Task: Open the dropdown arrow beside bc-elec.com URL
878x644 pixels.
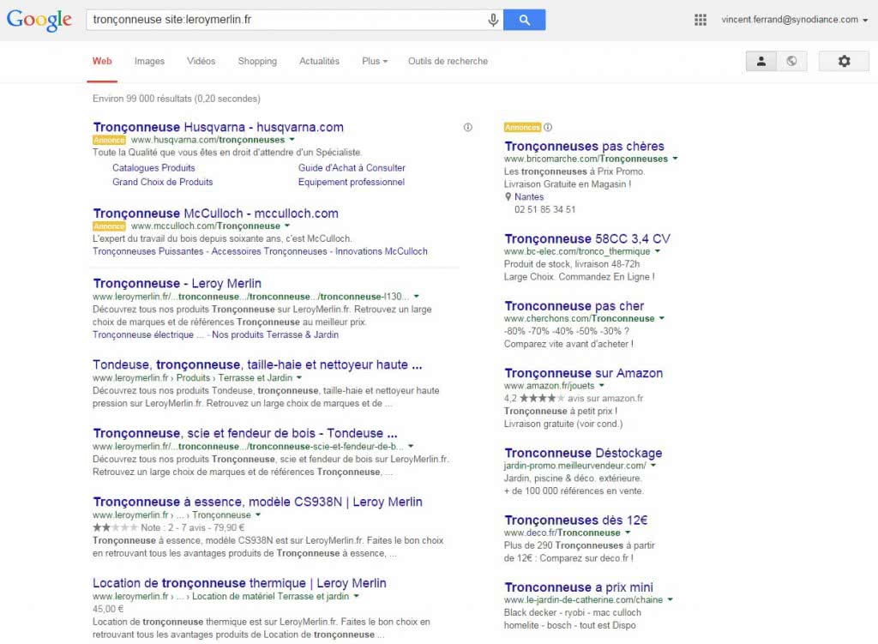Action: (x=658, y=251)
